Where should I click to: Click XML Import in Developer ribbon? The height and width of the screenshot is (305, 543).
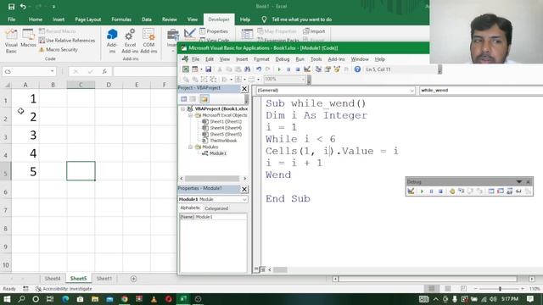(x=314, y=31)
